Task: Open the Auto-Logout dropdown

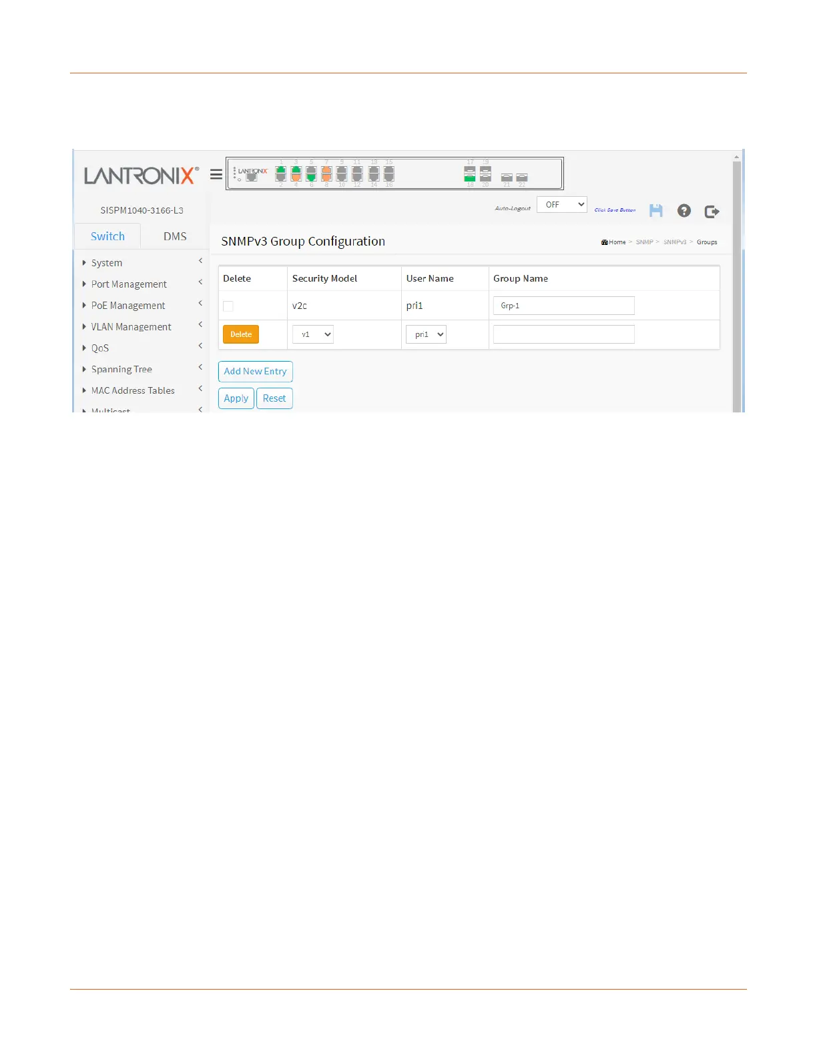Action: tap(562, 205)
